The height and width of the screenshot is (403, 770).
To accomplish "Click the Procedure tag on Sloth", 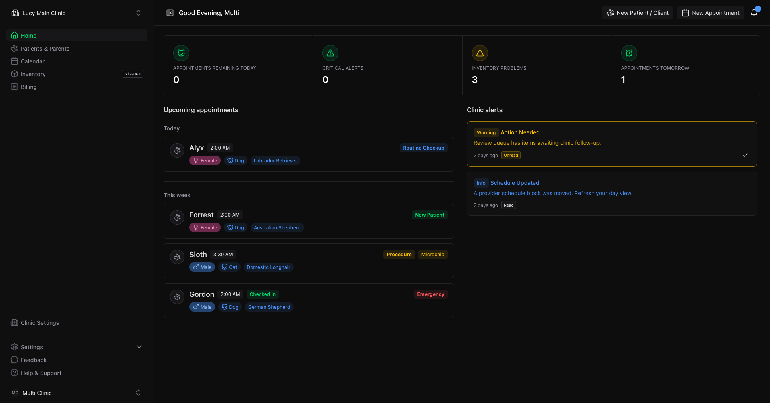I will [x=399, y=254].
